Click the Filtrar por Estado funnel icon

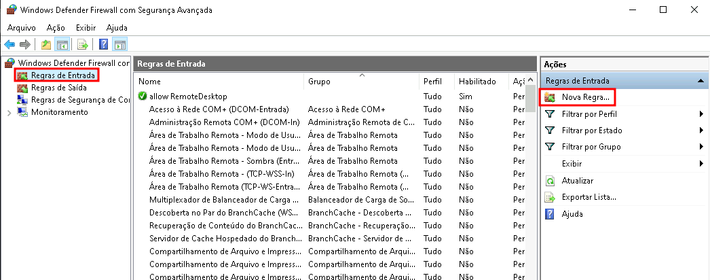(550, 130)
